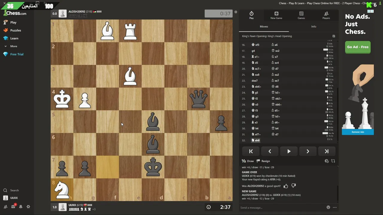Screen dimensions: 383x215
Task: Focus the Send a message field
Action: tap(281, 208)
